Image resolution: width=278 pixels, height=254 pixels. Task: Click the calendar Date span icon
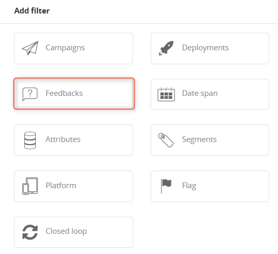166,94
